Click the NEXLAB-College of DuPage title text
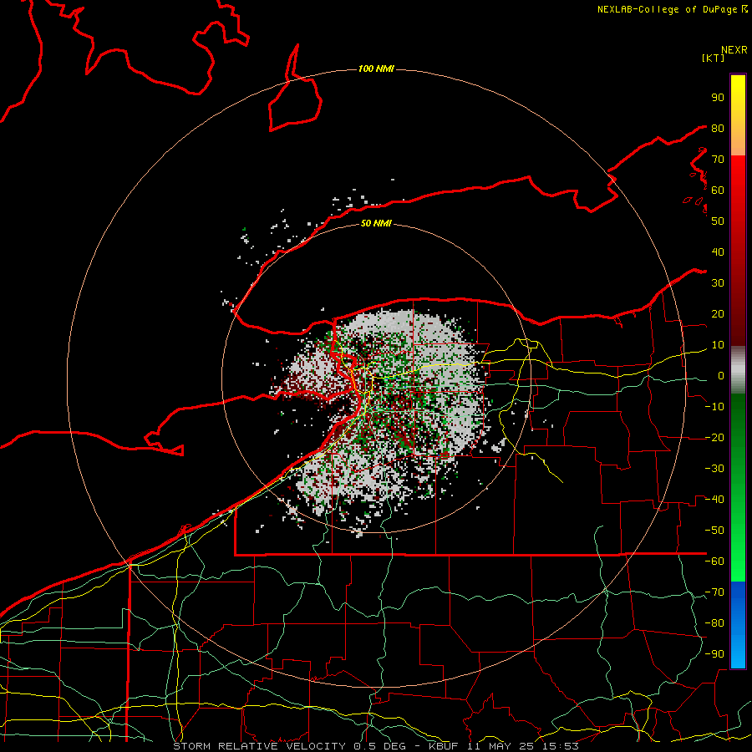This screenshot has width=752, height=752. click(x=668, y=9)
